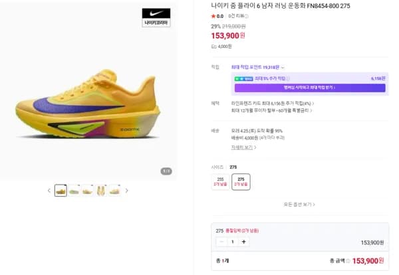Select third shoe thumbnail
This screenshot has width=399, height=275.
coord(87,191)
